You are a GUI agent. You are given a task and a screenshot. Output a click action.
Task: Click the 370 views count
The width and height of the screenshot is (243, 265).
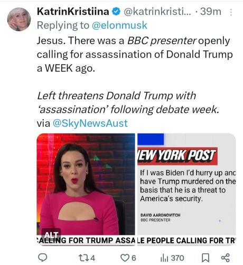[177, 258]
